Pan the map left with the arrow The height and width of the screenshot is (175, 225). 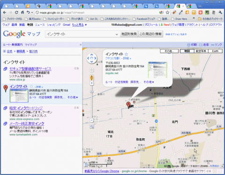[88, 58]
